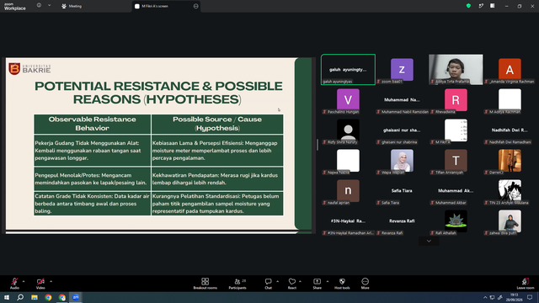This screenshot has height=303, width=539.
Task: Open Breakout rooms
Action: (x=205, y=284)
